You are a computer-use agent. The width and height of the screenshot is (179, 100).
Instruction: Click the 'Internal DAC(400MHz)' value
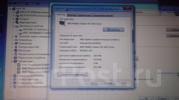point(90,43)
